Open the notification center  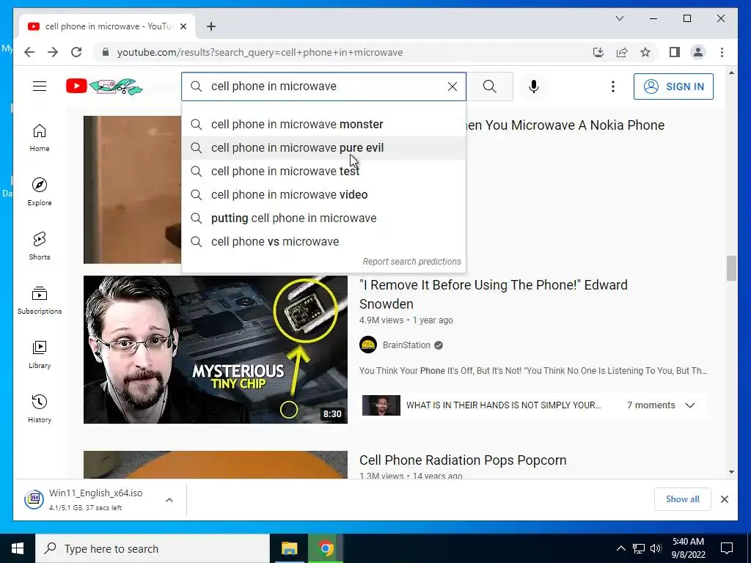pyautogui.click(x=727, y=548)
